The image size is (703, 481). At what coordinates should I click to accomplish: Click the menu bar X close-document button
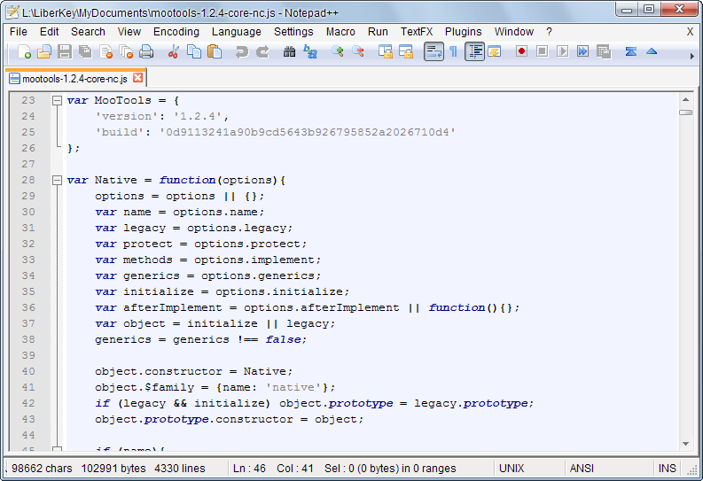(x=690, y=32)
